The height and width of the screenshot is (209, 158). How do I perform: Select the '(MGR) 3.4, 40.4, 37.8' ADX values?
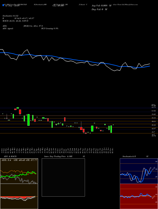coord(33,26)
